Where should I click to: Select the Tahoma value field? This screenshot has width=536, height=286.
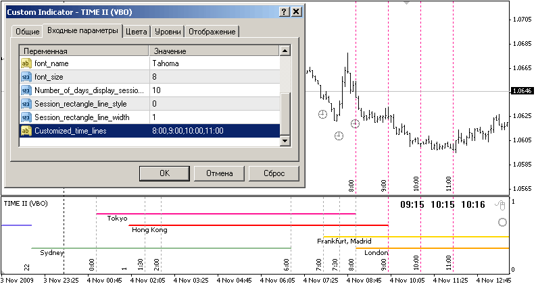tap(214, 63)
